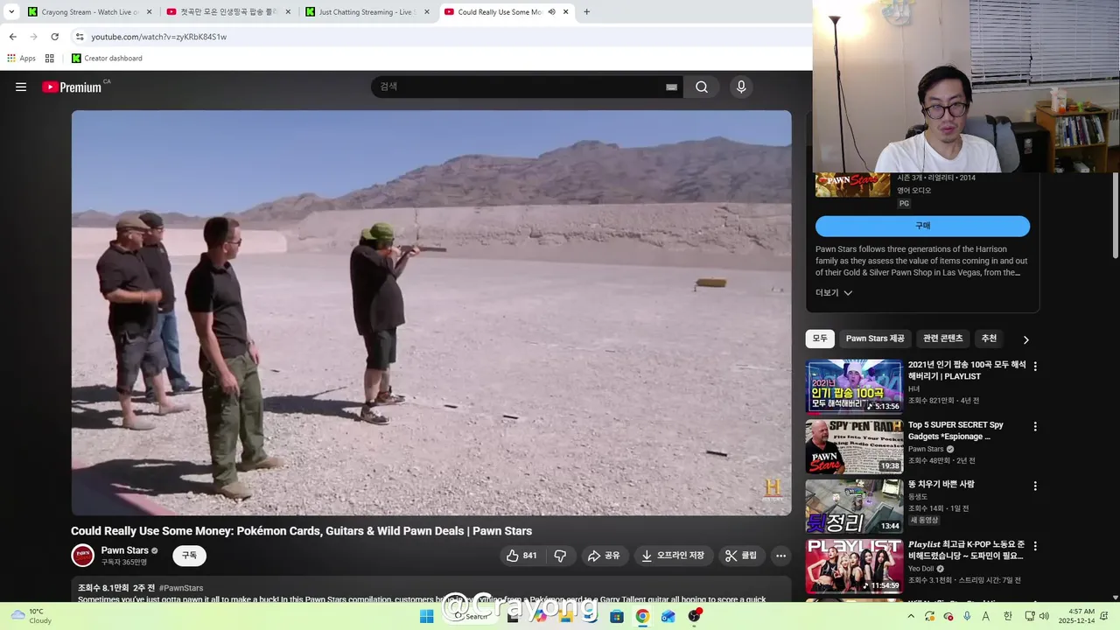Open taskbar Search box

click(472, 616)
